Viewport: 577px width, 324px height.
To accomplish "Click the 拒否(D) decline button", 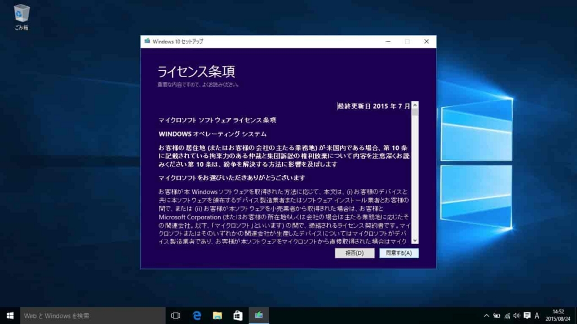I will 354,253.
